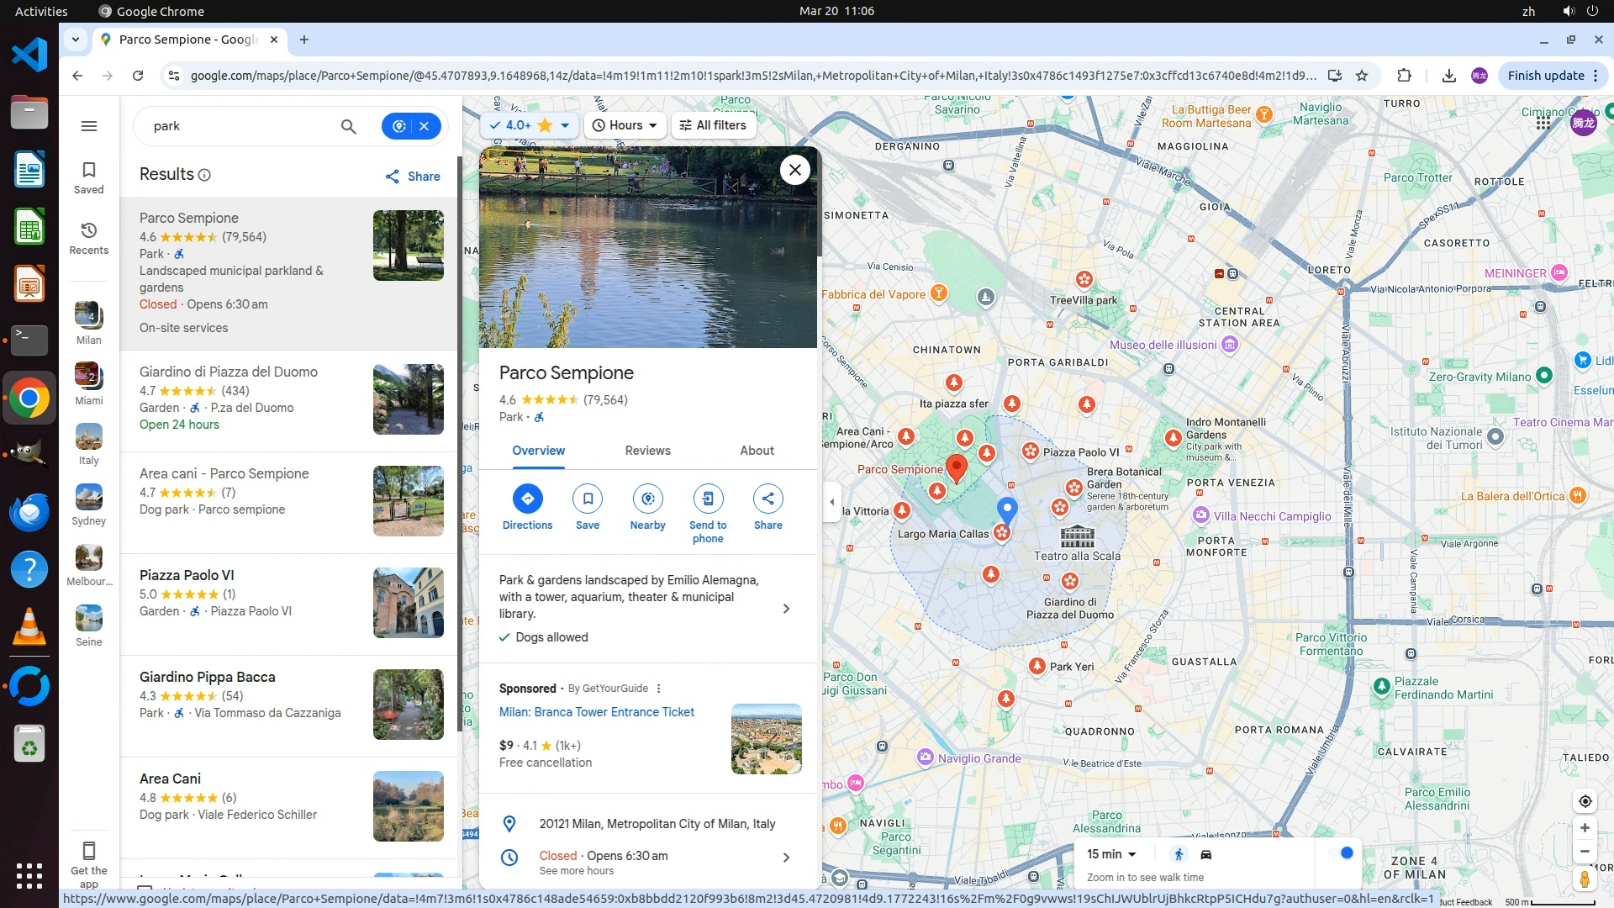Click Send to phone icon
The image size is (1614, 908).
[x=708, y=499]
